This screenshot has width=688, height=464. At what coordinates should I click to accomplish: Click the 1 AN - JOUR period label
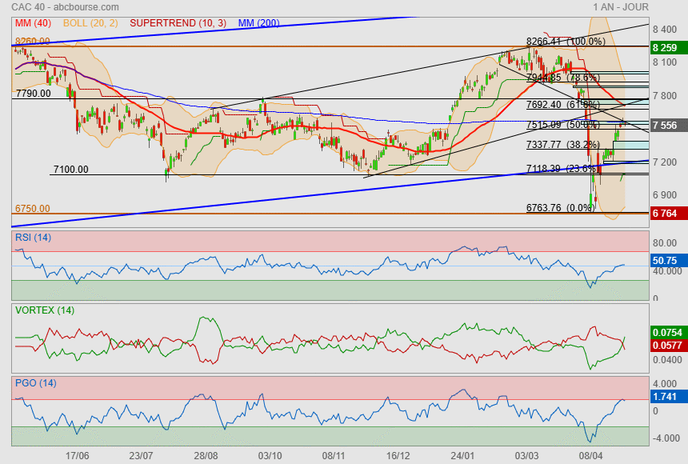(x=621, y=7)
